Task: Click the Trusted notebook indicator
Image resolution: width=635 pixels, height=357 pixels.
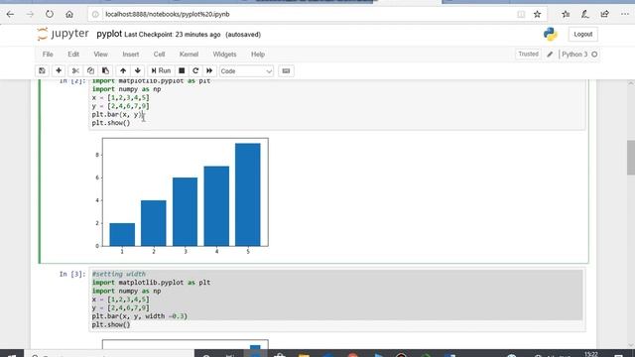Action: 528,54
